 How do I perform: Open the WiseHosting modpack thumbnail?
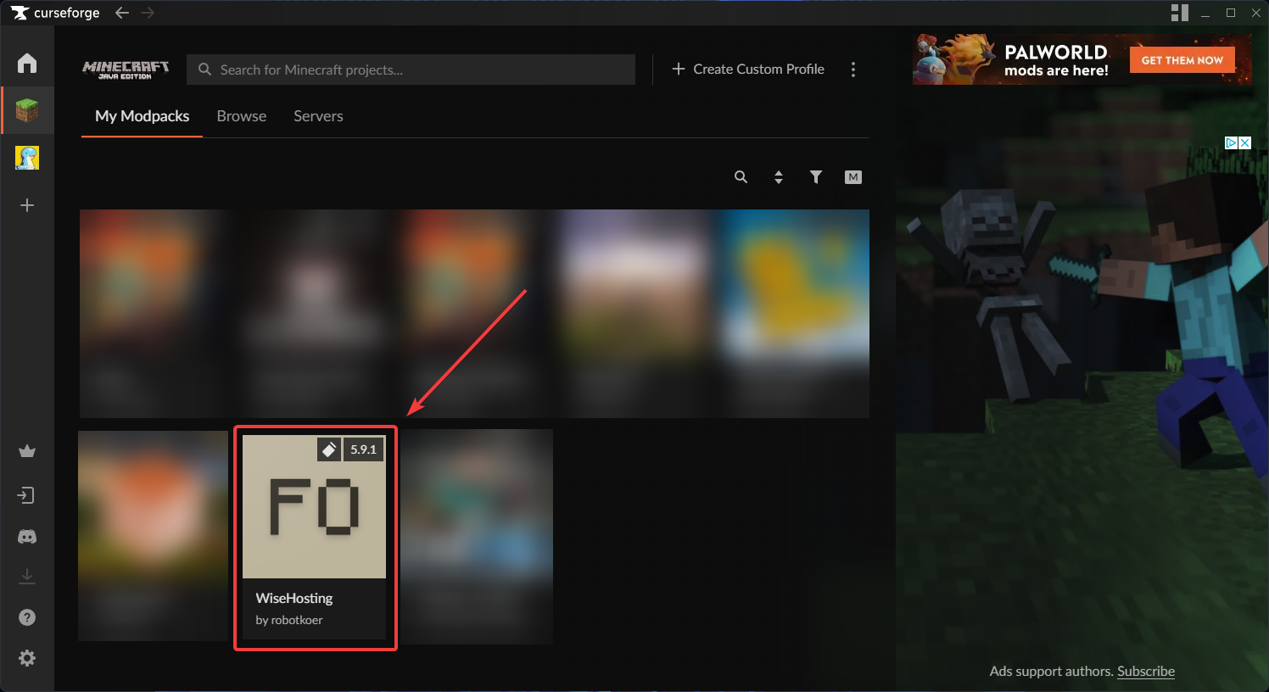coord(314,506)
